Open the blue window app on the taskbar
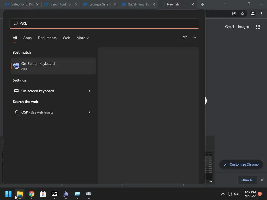 point(77,194)
